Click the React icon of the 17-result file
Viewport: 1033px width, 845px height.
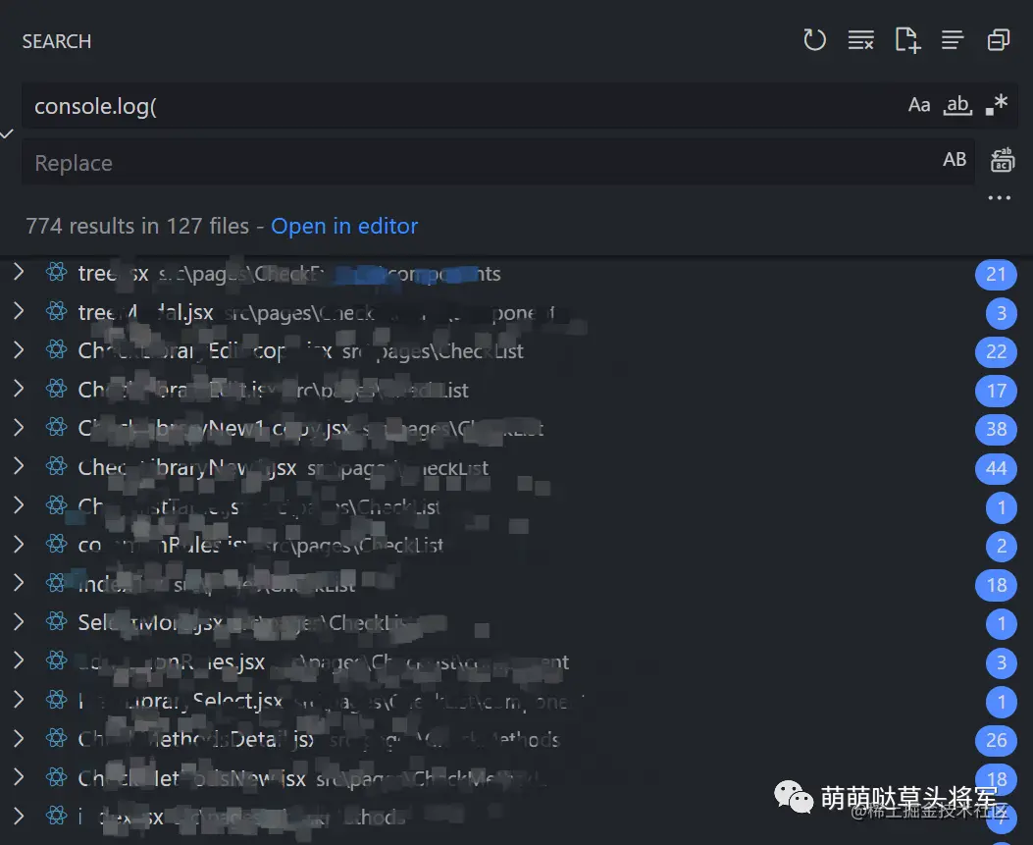click(57, 389)
